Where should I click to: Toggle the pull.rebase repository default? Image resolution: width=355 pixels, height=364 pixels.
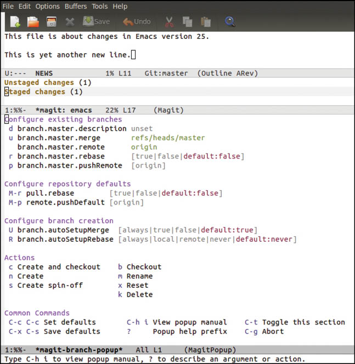(49, 194)
